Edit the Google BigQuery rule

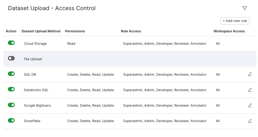coord(250,105)
